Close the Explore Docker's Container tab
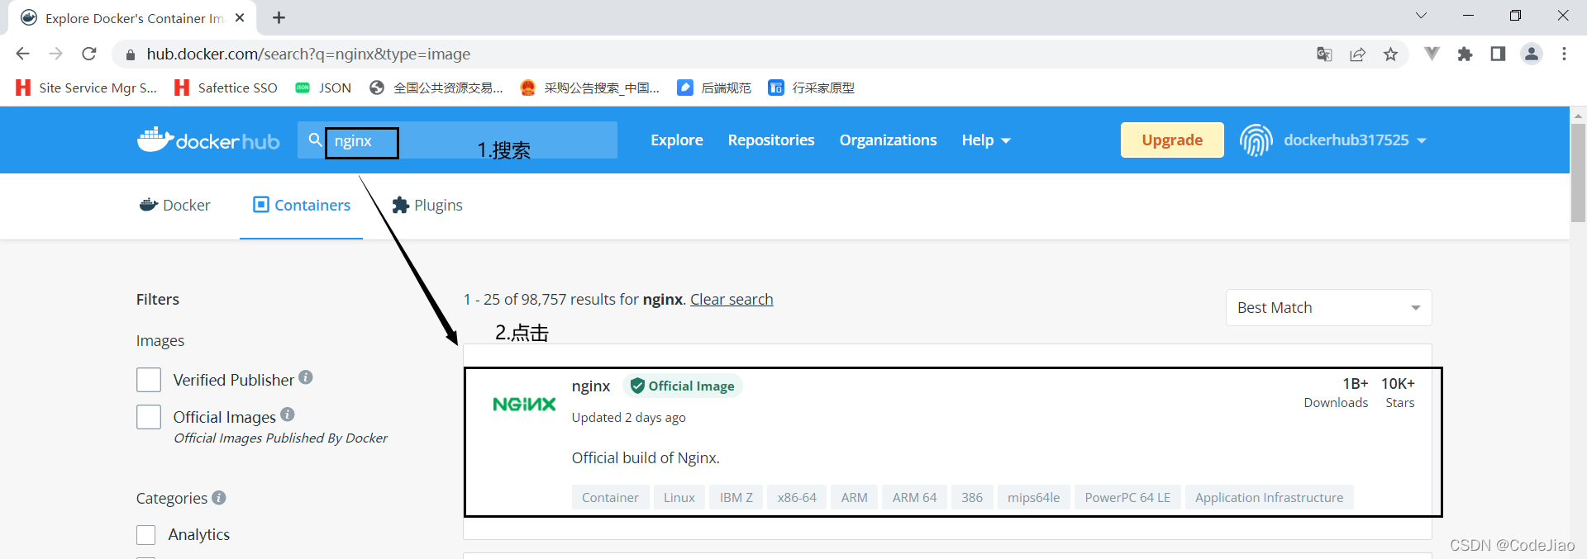This screenshot has height=559, width=1587. 240,17
